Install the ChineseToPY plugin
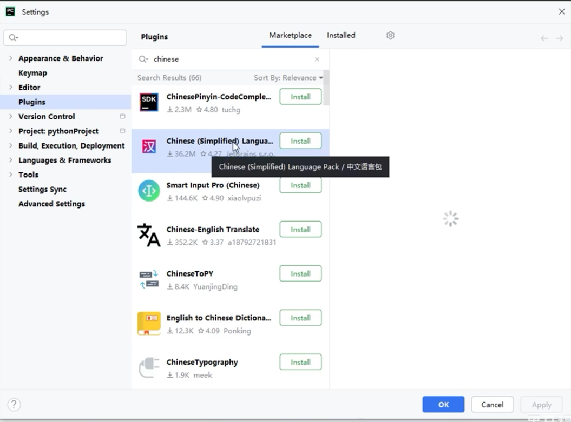The width and height of the screenshot is (571, 422). [300, 274]
